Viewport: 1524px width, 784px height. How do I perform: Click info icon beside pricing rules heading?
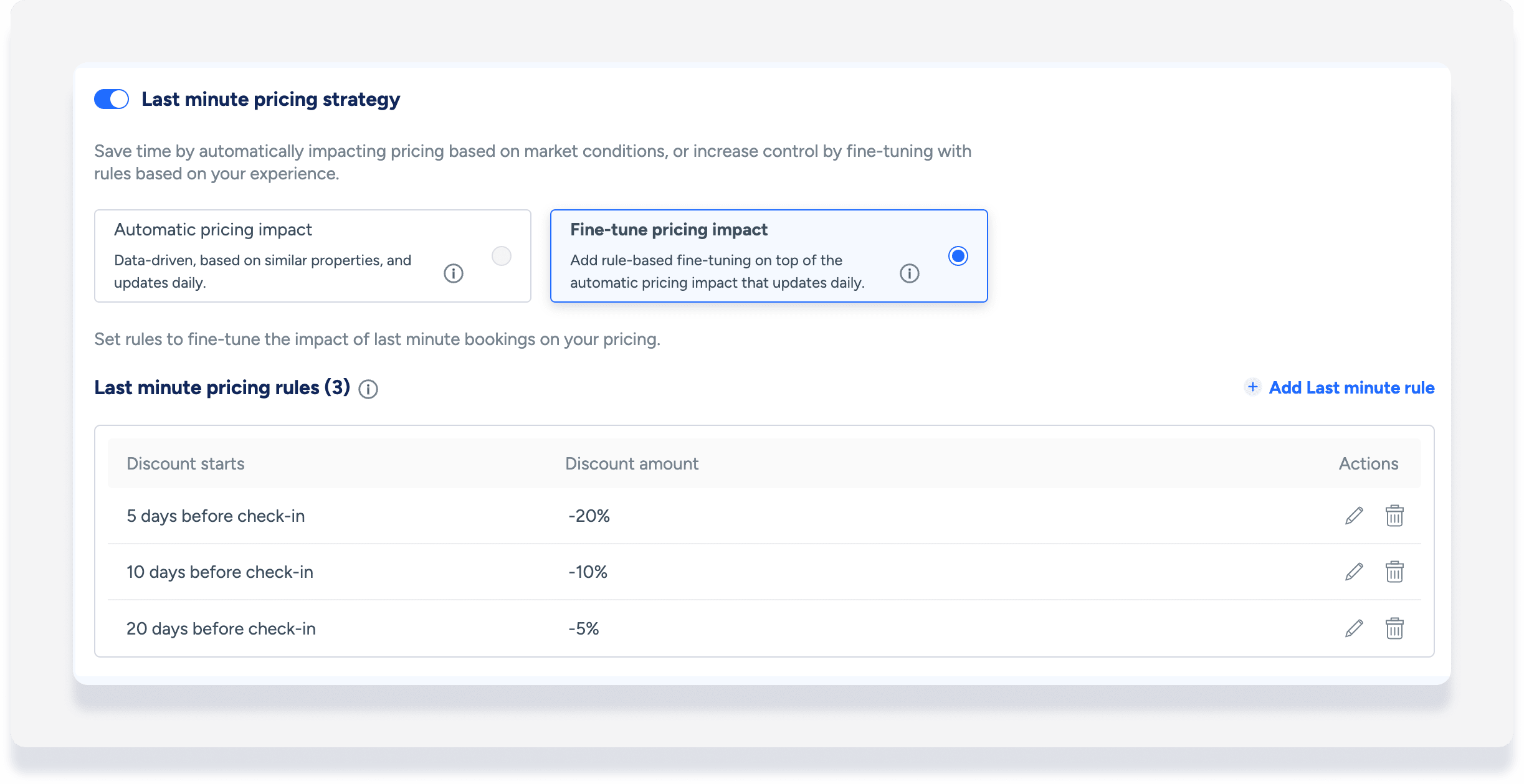tap(368, 389)
